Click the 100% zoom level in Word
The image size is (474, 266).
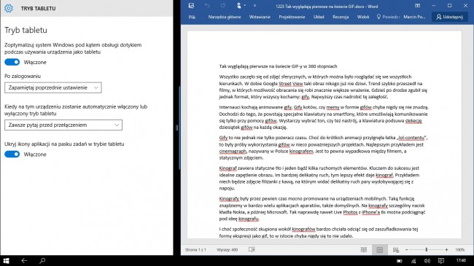tap(460, 250)
